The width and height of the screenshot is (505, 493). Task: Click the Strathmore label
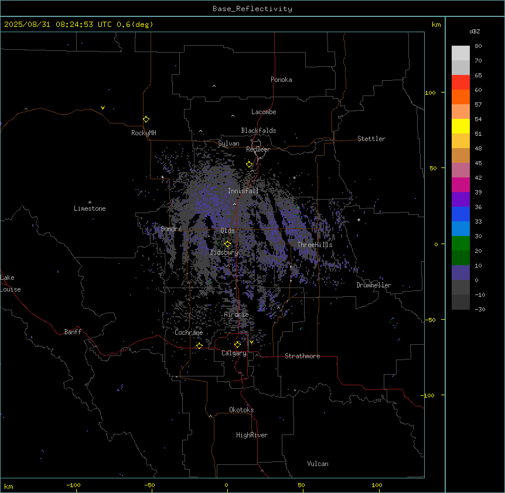click(x=302, y=356)
